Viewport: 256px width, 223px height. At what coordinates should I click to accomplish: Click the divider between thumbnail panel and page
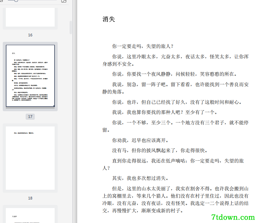tap(75, 112)
